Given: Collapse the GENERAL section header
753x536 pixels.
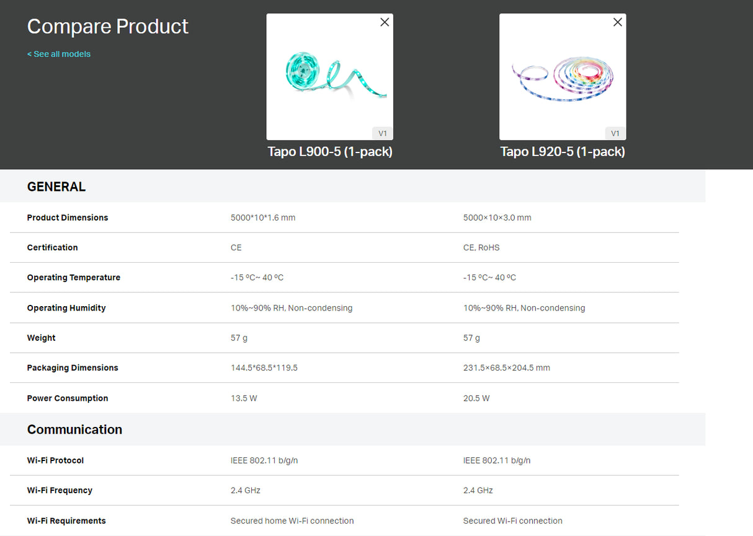Looking at the screenshot, I should tap(56, 186).
